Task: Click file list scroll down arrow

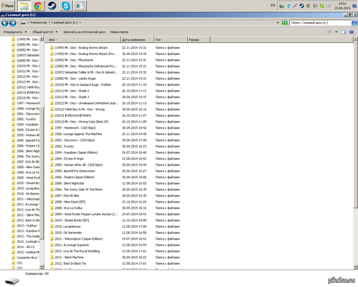Action: [356, 267]
